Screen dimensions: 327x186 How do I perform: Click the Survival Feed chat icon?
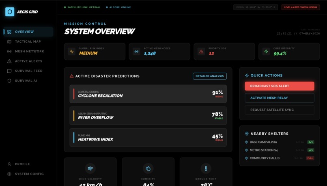(x=9, y=71)
